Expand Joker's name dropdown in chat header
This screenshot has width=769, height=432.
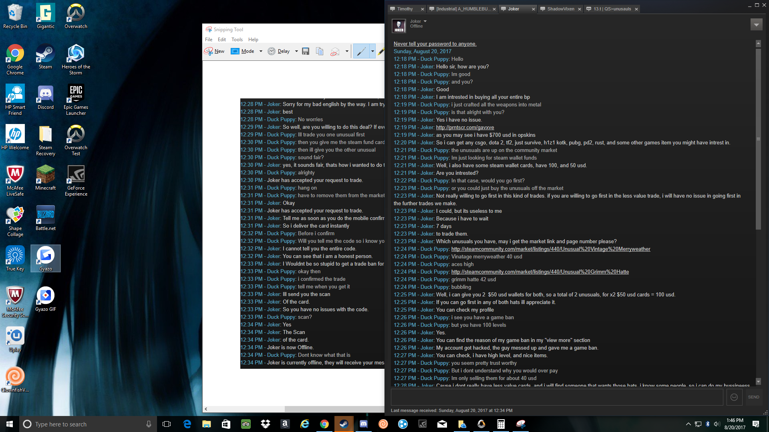pyautogui.click(x=425, y=21)
